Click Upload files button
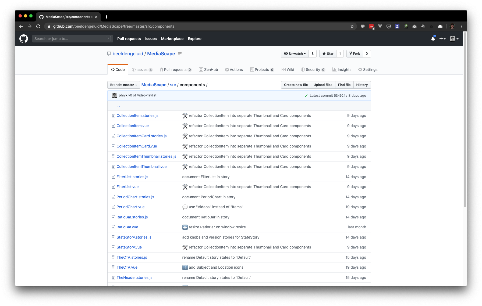 pyautogui.click(x=323, y=85)
